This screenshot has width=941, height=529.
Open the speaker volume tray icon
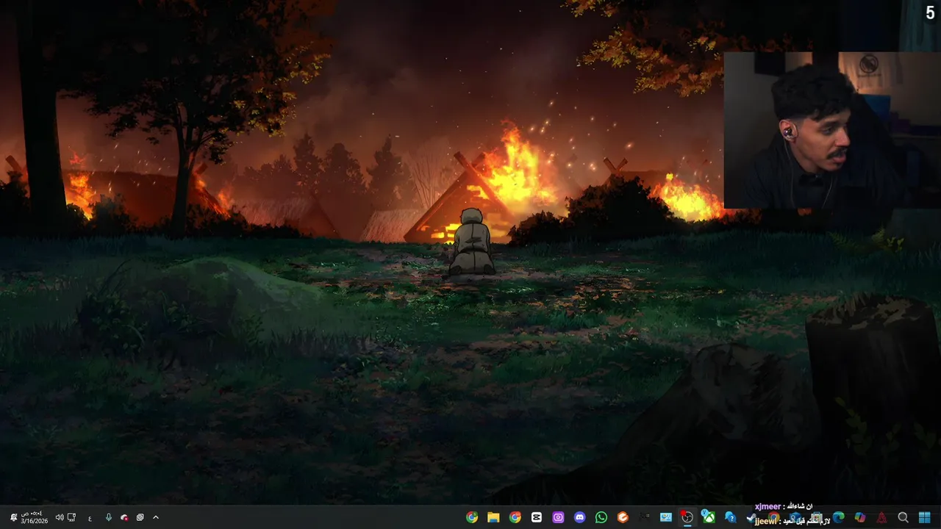click(60, 517)
